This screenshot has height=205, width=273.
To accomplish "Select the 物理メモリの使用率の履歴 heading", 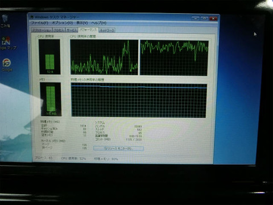I will click(x=88, y=80).
